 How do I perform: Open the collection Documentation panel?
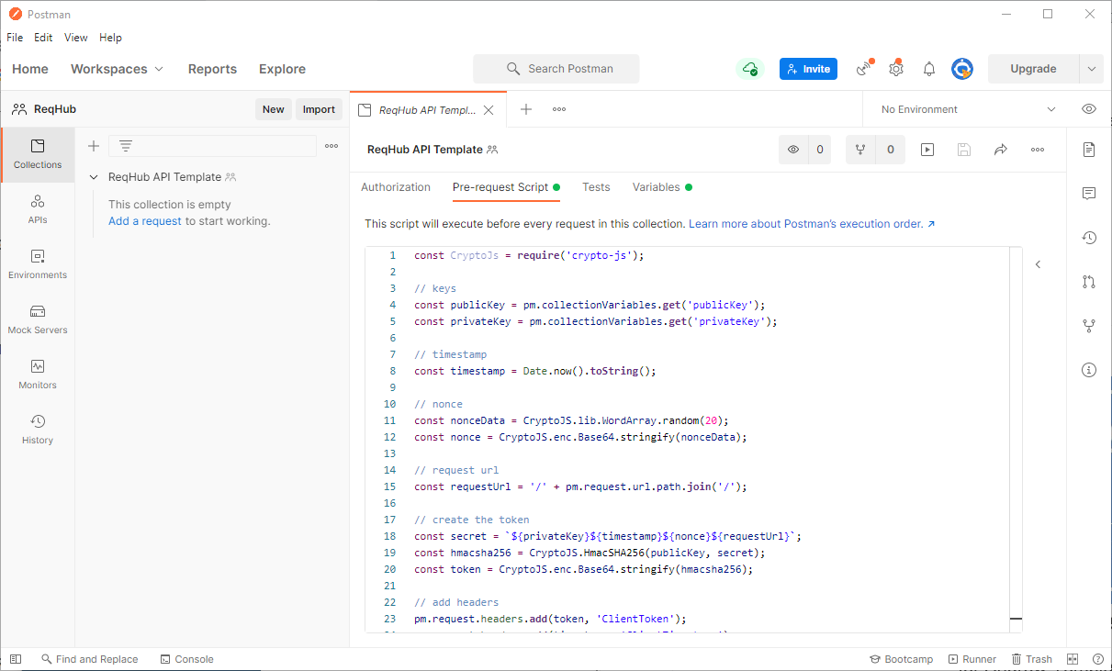click(1088, 149)
